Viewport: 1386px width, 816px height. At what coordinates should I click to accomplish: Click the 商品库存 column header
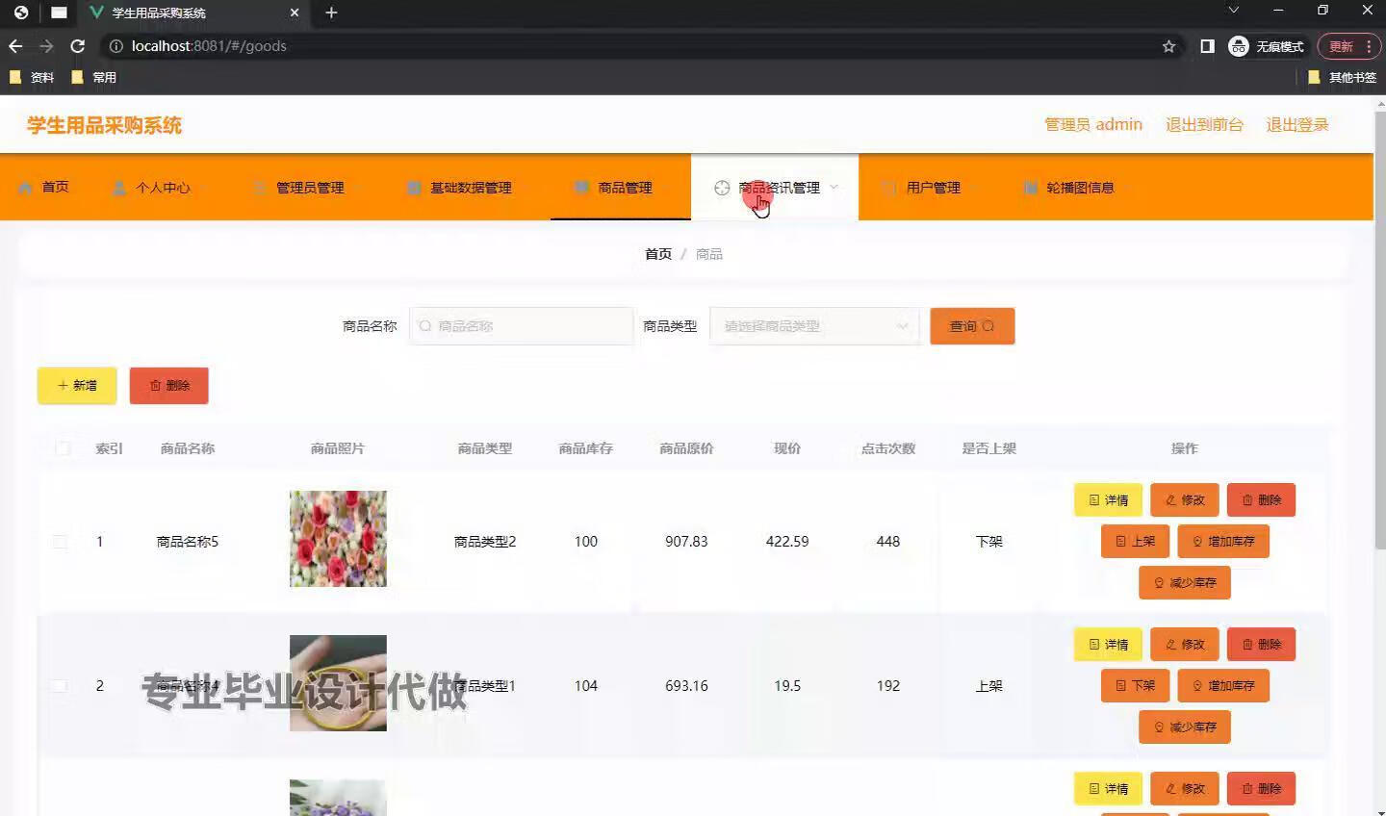586,448
